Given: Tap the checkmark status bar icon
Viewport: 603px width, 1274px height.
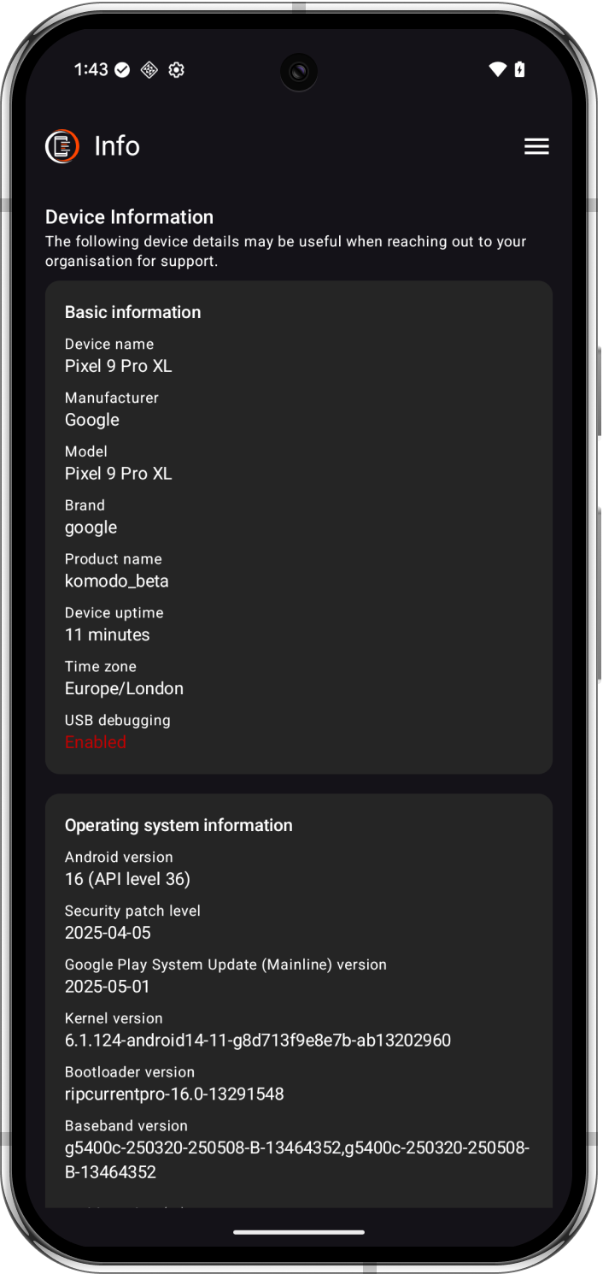Looking at the screenshot, I should [122, 70].
